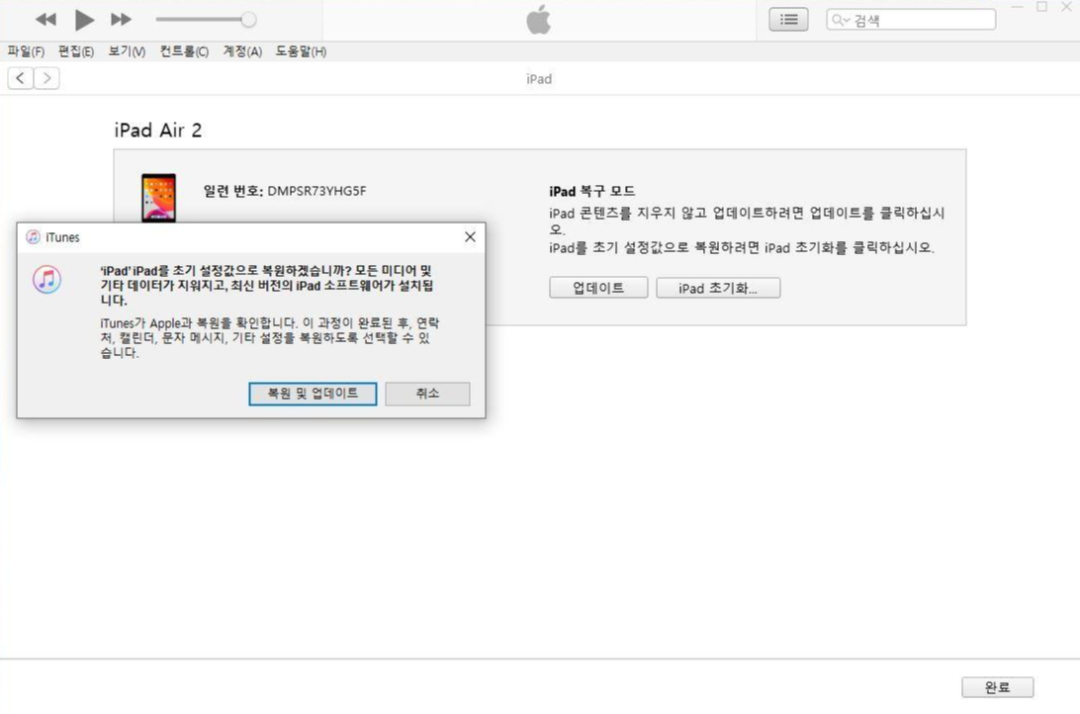Go forward with the right arrow
The width and height of the screenshot is (1080, 714).
(x=46, y=78)
